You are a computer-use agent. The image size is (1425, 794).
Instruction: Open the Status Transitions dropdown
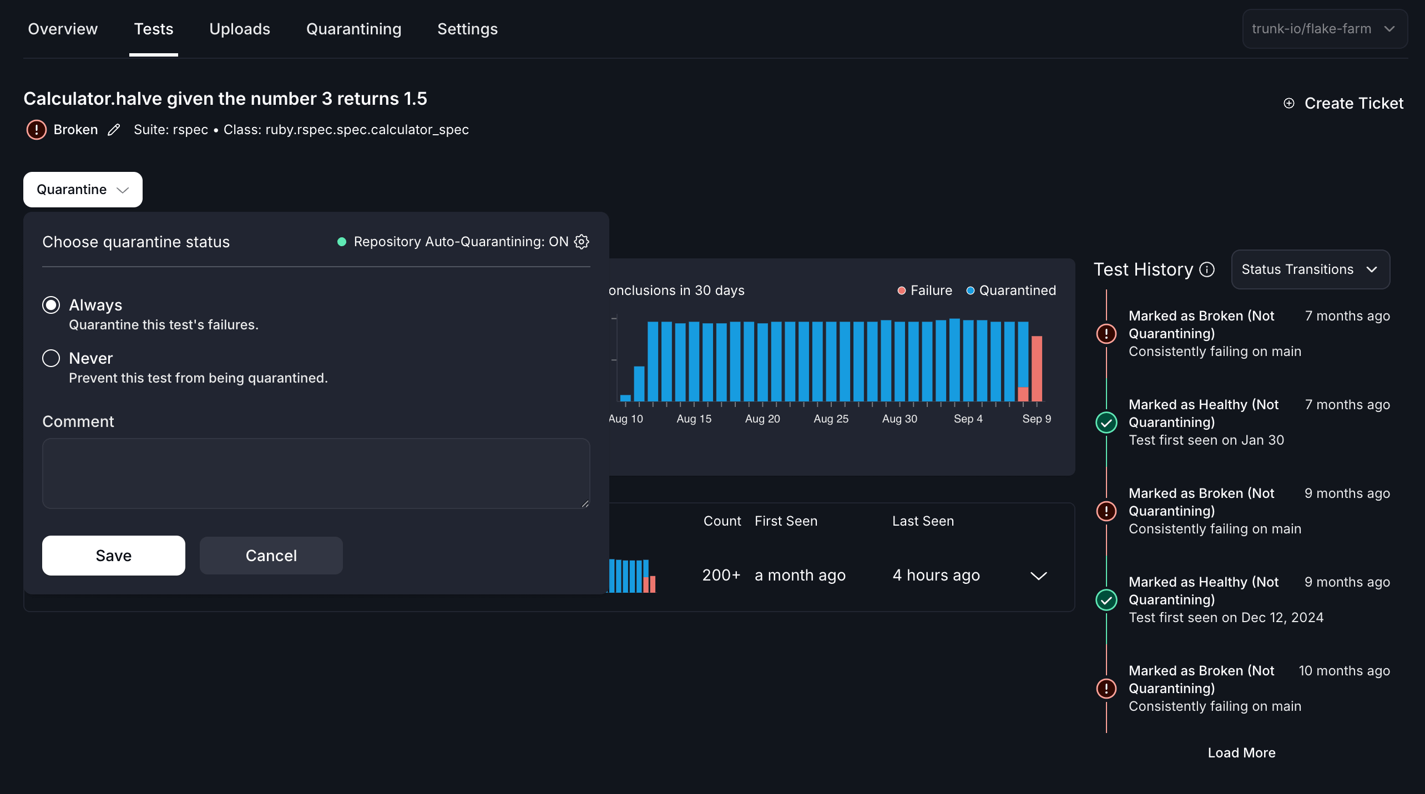pos(1310,269)
